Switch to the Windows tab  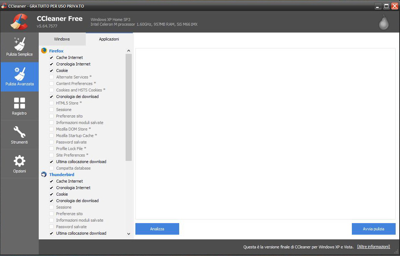click(x=62, y=39)
